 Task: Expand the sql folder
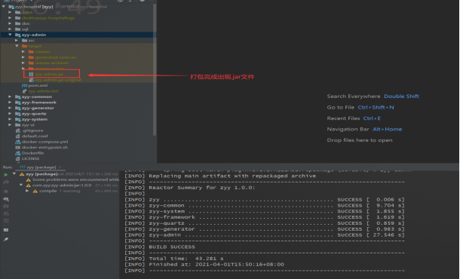point(10,29)
